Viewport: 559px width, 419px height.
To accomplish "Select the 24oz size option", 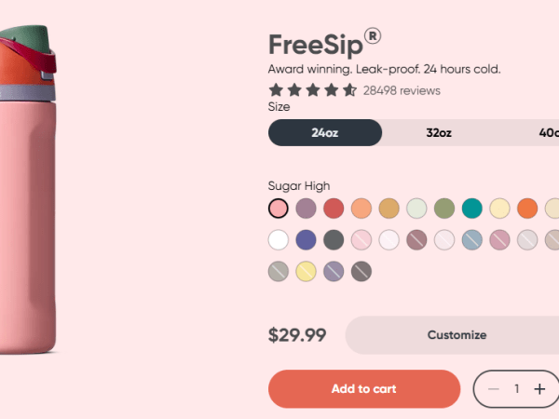I will (x=324, y=133).
